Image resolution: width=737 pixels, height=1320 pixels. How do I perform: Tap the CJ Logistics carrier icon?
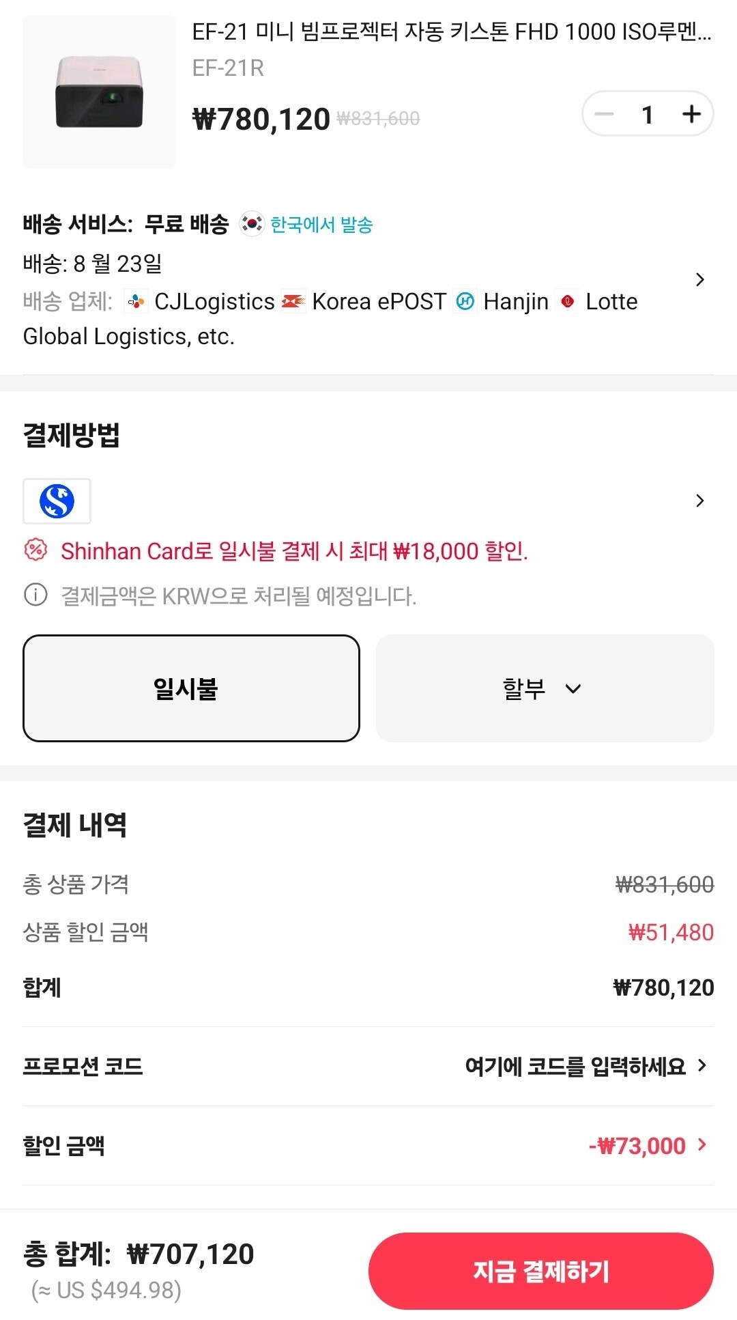pos(136,301)
